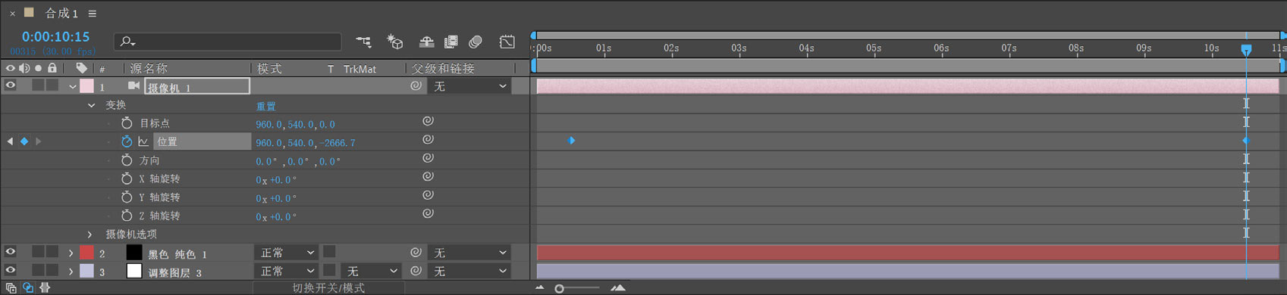This screenshot has height=295, width=1287.
Task: Click the timeline zoom slider handle
Action: pos(560,288)
